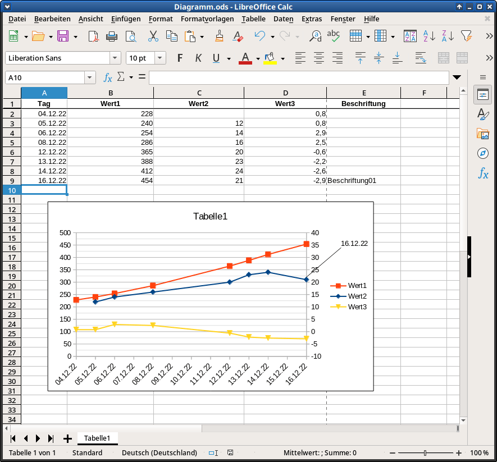Export the spreadsheet directly as PDF

coord(93,36)
